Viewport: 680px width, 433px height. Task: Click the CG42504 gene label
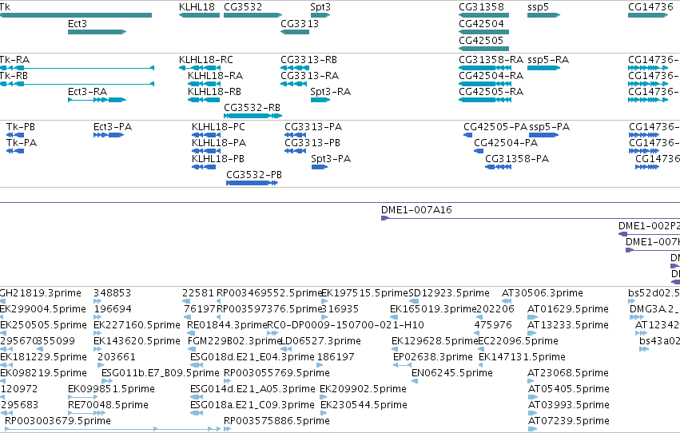click(481, 24)
